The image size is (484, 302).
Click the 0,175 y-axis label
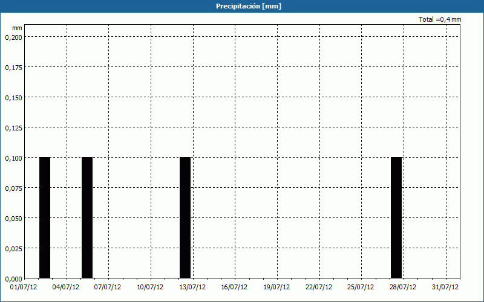13,68
